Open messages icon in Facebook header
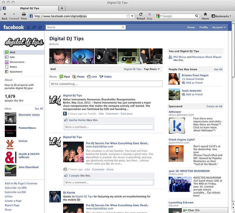This screenshot has height=213, width=235. (34, 27)
